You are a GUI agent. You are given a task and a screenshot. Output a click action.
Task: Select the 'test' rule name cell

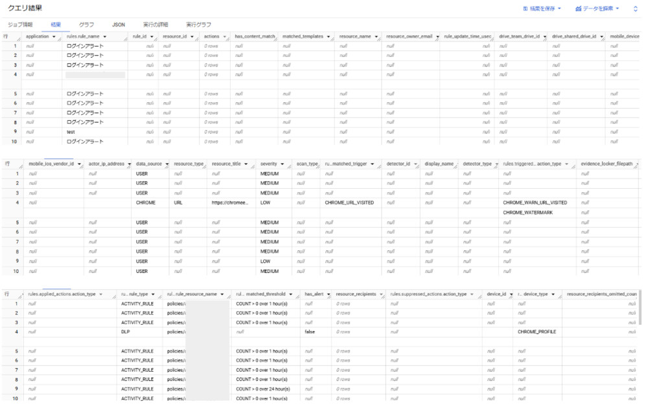click(x=71, y=133)
